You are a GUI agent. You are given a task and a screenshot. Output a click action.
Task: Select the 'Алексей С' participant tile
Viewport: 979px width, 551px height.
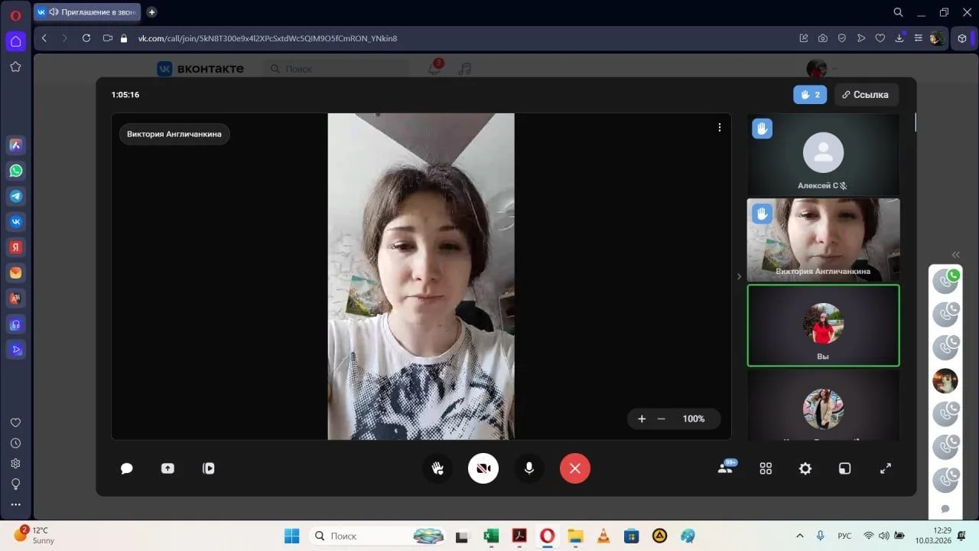click(823, 155)
